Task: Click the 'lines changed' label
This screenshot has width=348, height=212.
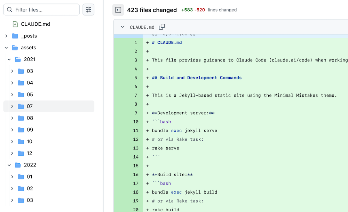Action: pos(222,10)
